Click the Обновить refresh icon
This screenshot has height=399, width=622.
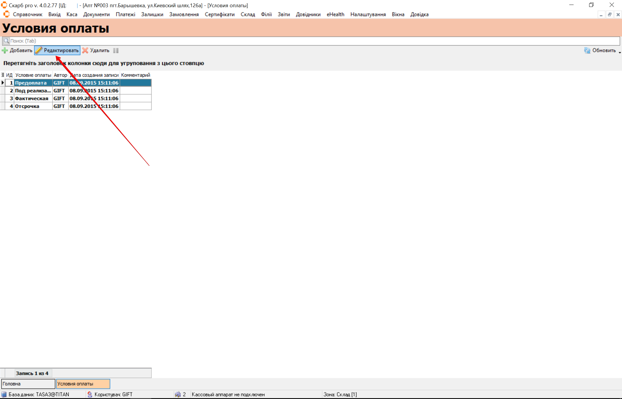pyautogui.click(x=587, y=50)
